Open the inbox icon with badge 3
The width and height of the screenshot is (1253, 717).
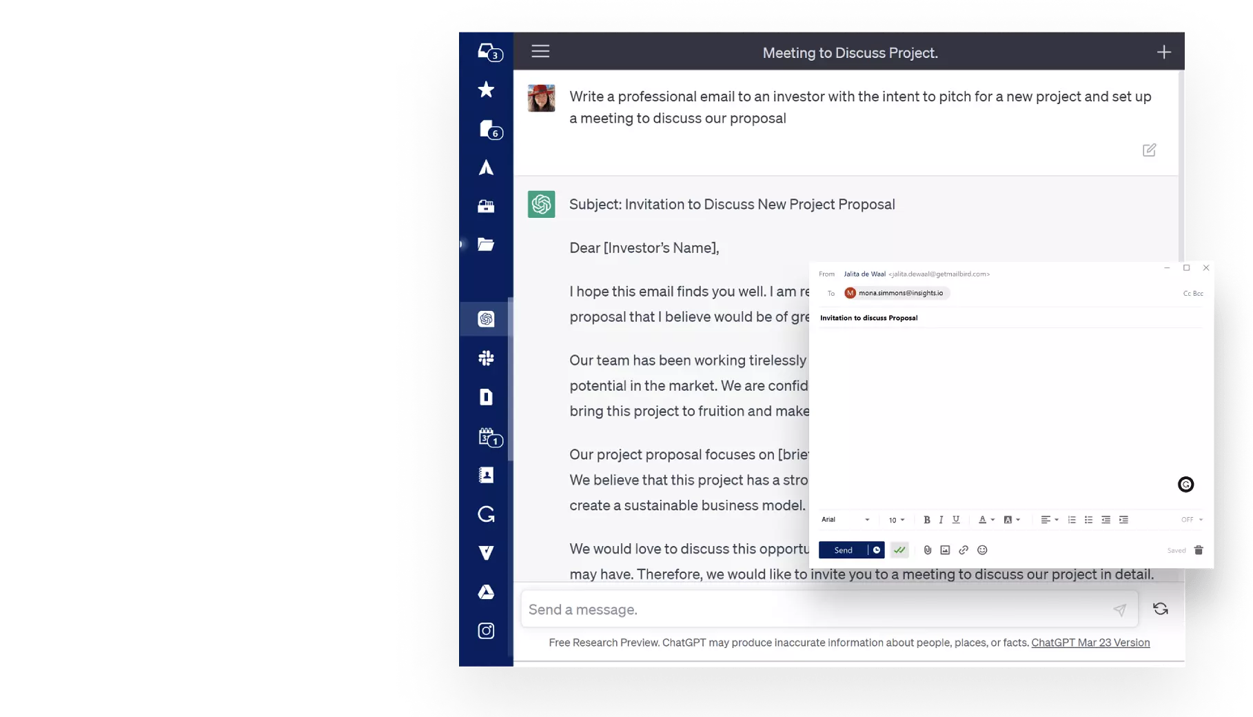(x=489, y=52)
